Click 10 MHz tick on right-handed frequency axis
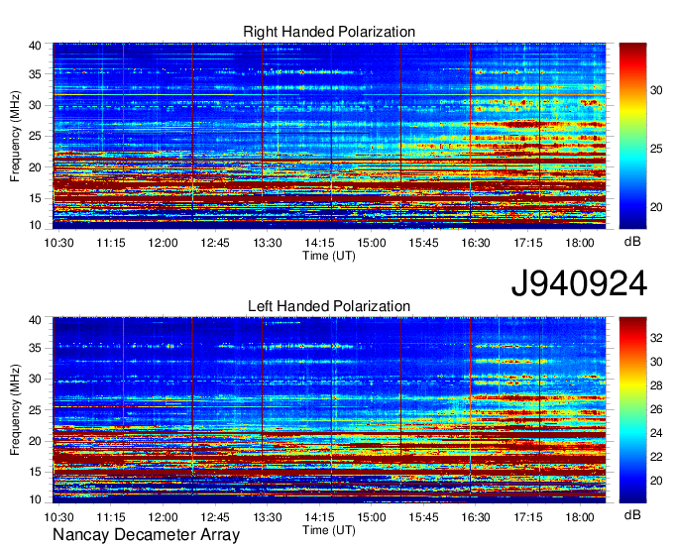 pyautogui.click(x=35, y=225)
